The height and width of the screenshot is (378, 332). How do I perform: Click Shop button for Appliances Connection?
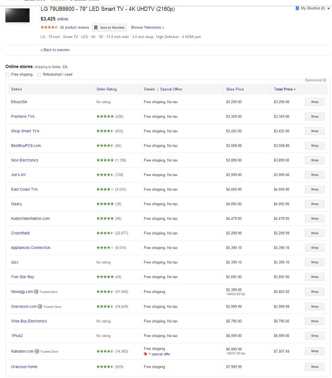314,248
